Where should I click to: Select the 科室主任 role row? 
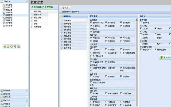click(x=39, y=18)
